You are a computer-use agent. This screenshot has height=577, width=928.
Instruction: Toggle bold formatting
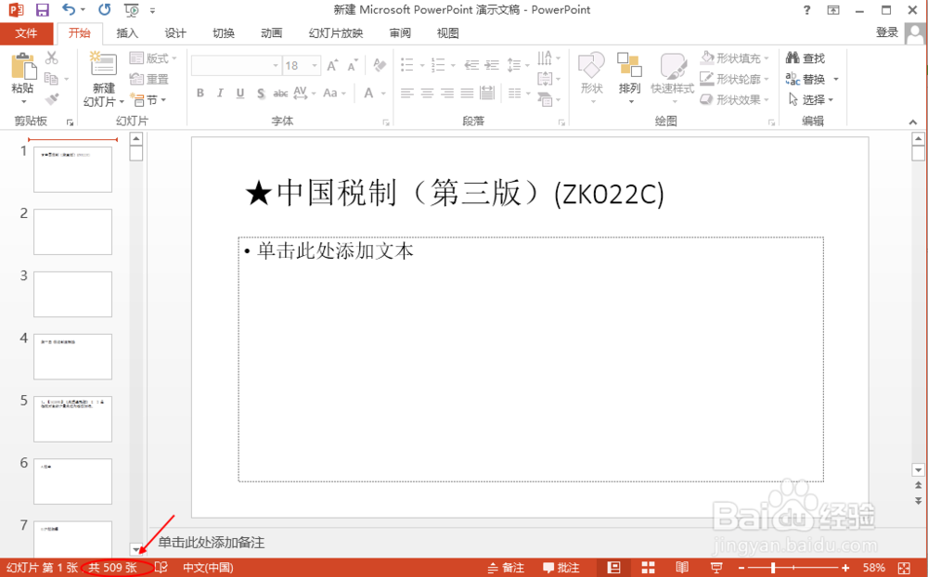click(x=200, y=93)
